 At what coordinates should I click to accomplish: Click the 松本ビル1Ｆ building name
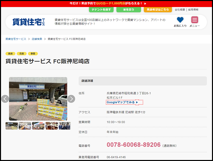[x=114, y=97]
